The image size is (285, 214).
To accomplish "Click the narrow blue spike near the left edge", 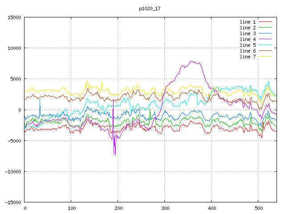I will click(x=40, y=99).
